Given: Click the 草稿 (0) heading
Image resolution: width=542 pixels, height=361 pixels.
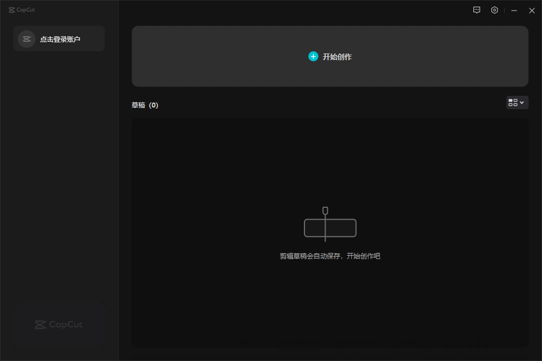Looking at the screenshot, I should 145,105.
